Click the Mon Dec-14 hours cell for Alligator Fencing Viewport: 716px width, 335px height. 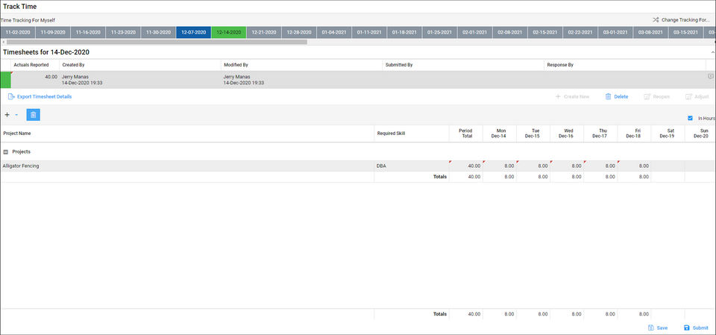click(x=500, y=166)
